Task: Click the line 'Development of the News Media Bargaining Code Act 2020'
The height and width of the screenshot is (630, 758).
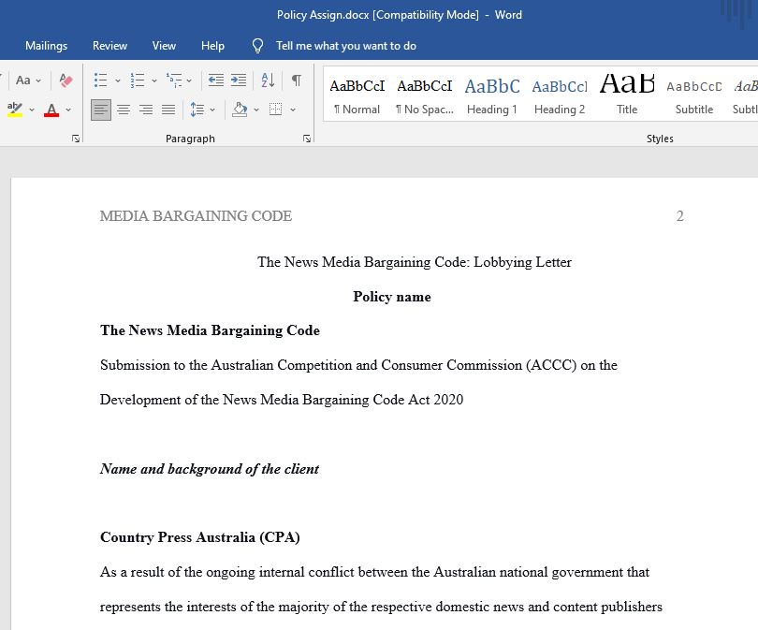Action: pyautogui.click(x=282, y=400)
